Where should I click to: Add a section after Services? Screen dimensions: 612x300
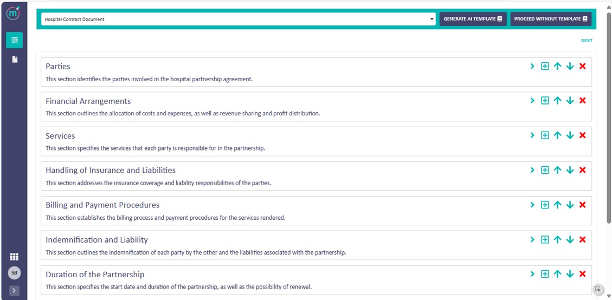pos(545,135)
